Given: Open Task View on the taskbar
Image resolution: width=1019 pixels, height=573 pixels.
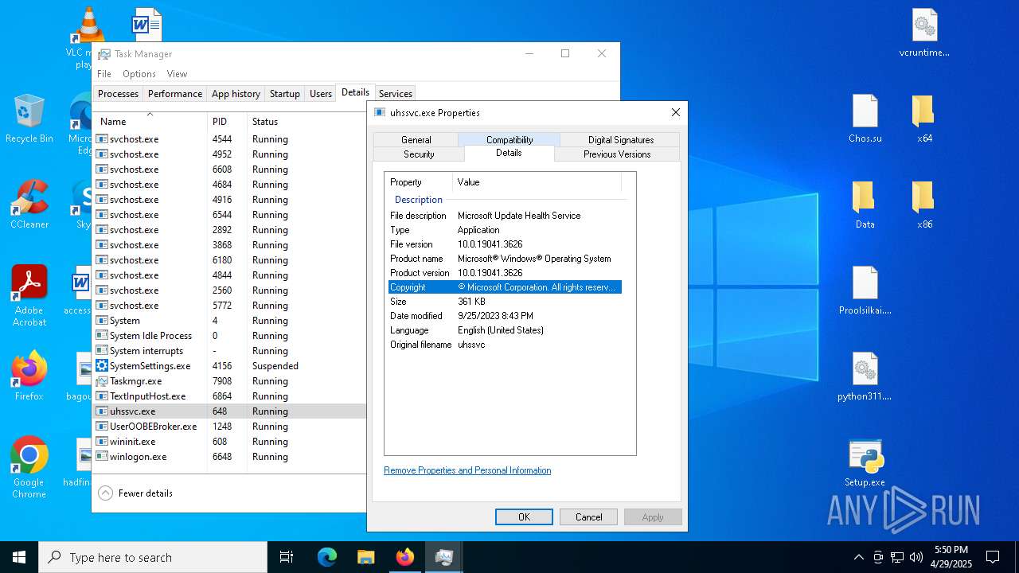Looking at the screenshot, I should click(287, 557).
